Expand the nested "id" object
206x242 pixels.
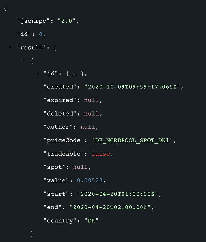37,73
